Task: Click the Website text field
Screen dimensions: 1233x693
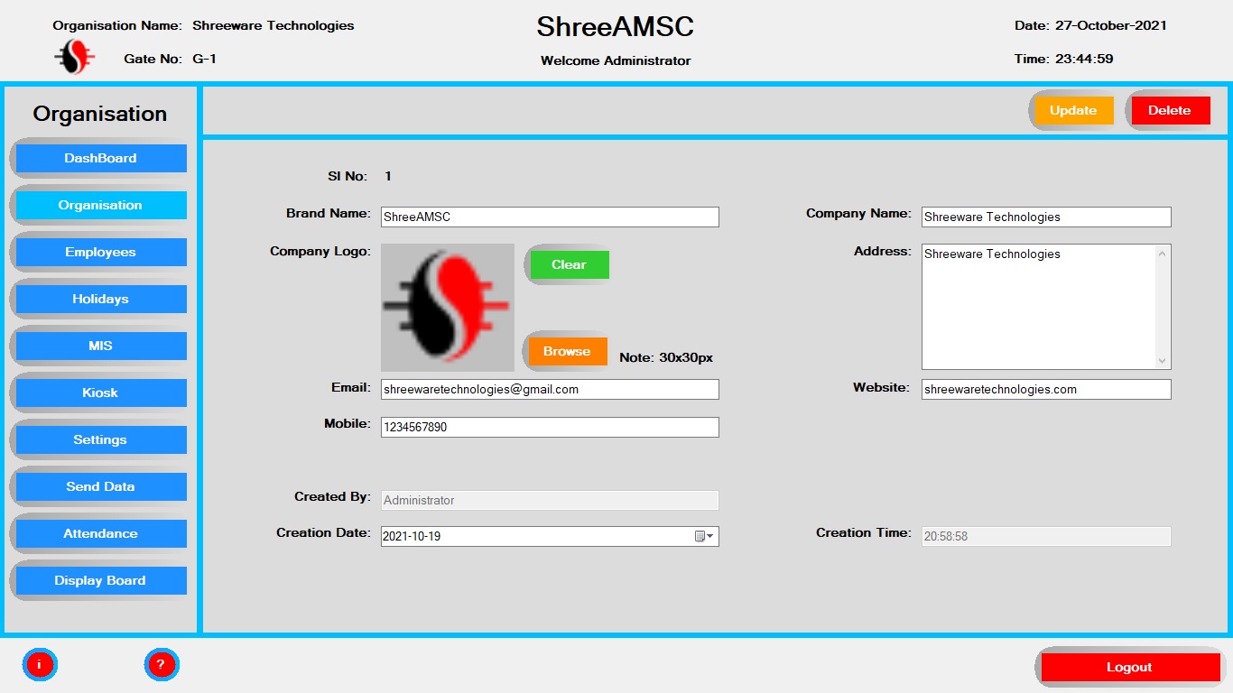Action: [x=1046, y=389]
